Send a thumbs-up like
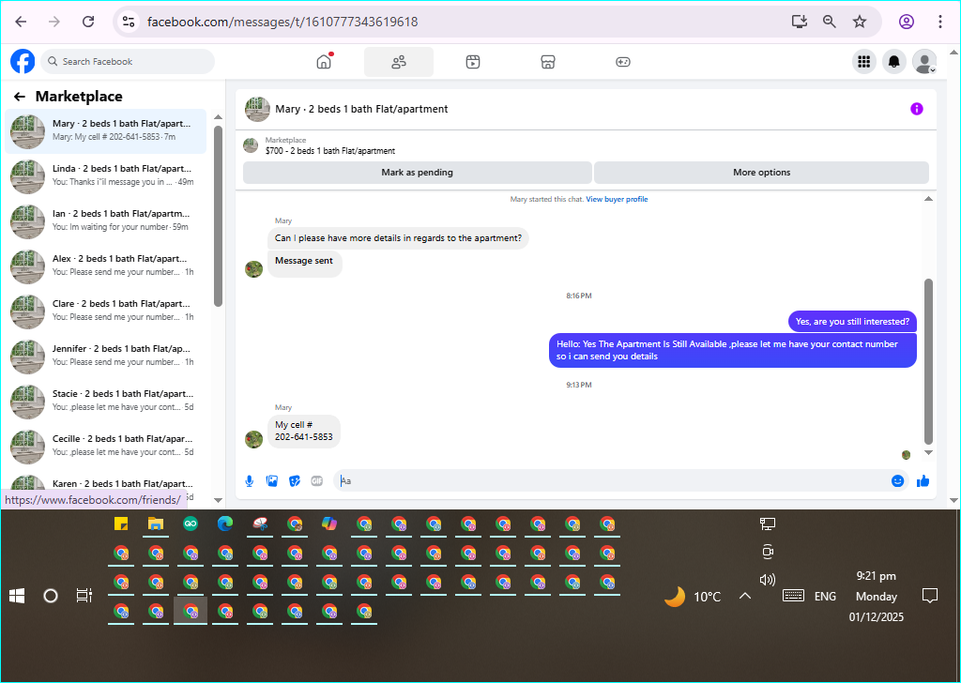961x683 pixels. click(923, 481)
